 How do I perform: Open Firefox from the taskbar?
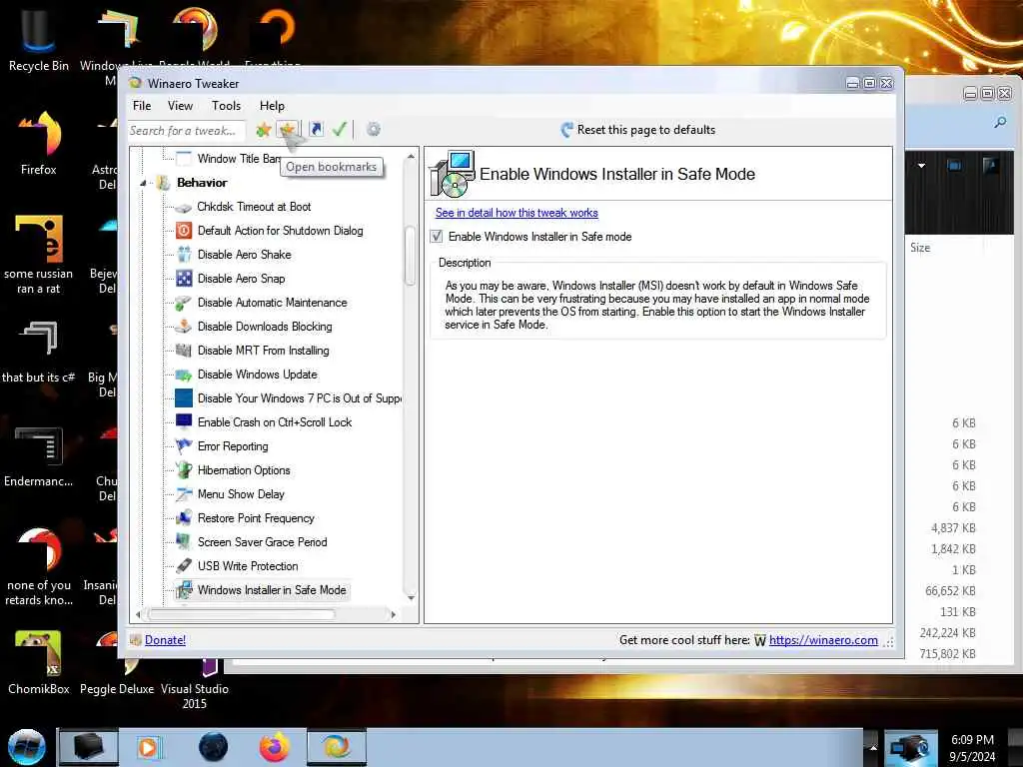[x=274, y=747]
